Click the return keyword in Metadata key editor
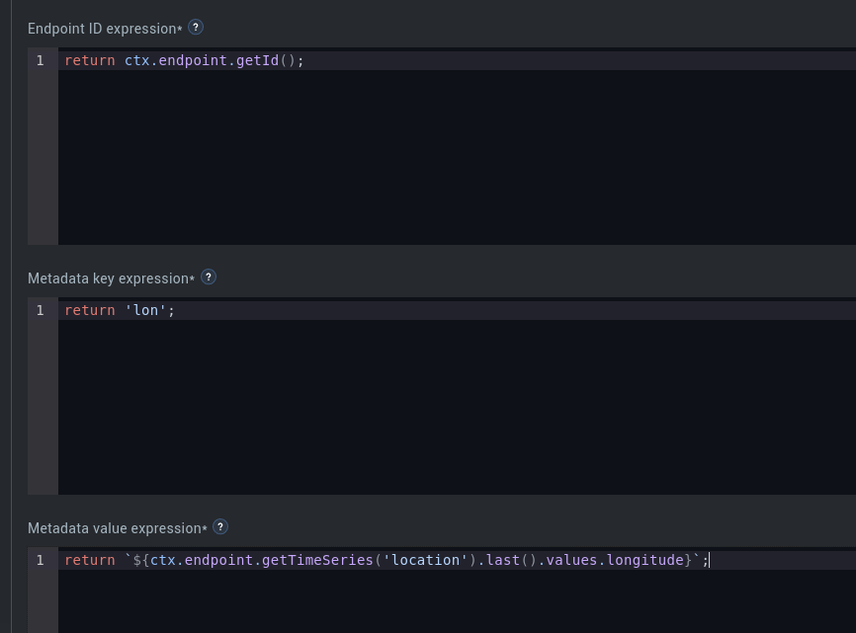This screenshot has width=856, height=633. (x=90, y=310)
